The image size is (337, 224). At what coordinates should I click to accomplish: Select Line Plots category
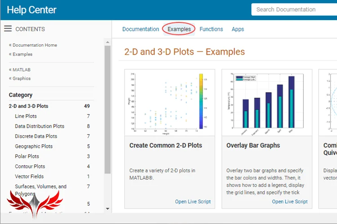pos(26,116)
